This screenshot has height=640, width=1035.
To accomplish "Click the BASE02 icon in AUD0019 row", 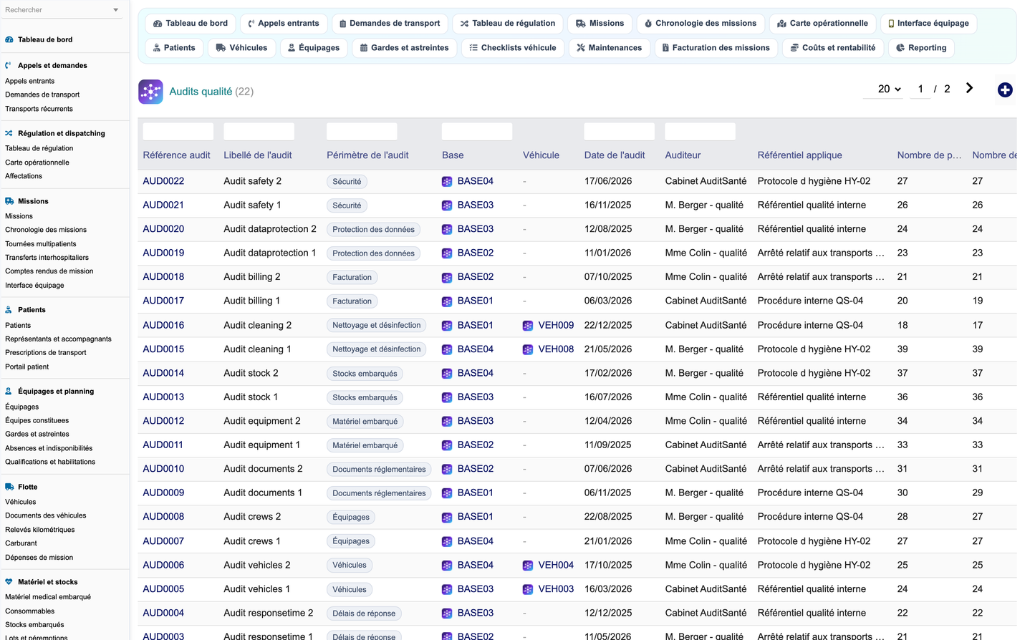I will coord(447,253).
